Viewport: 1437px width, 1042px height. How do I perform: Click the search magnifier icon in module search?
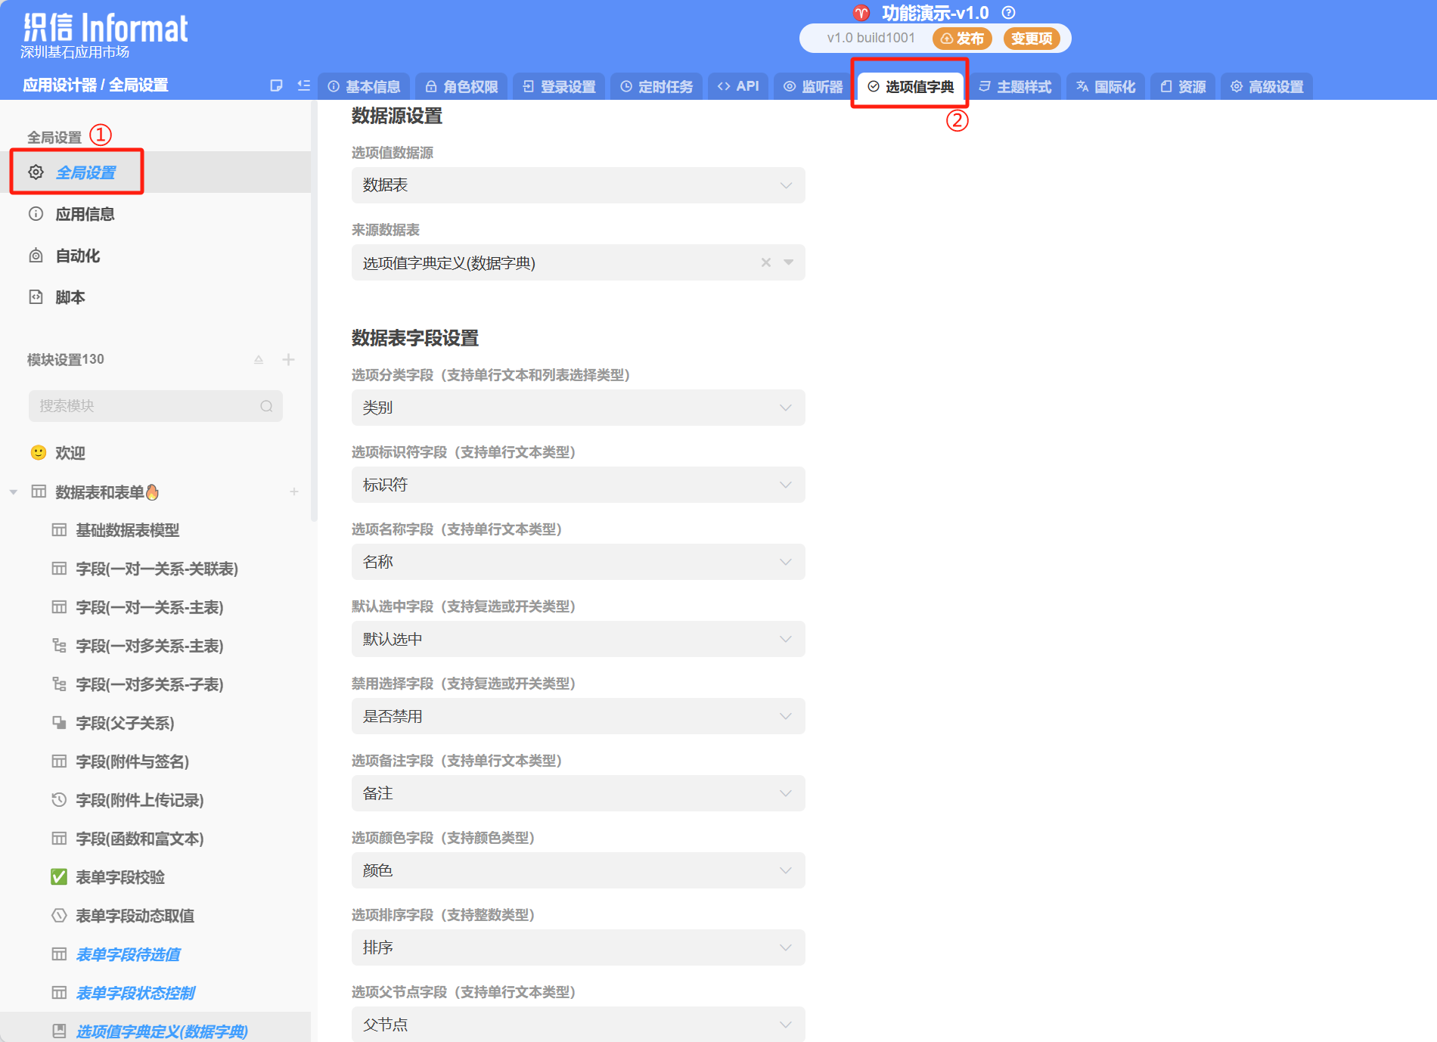pos(266,406)
